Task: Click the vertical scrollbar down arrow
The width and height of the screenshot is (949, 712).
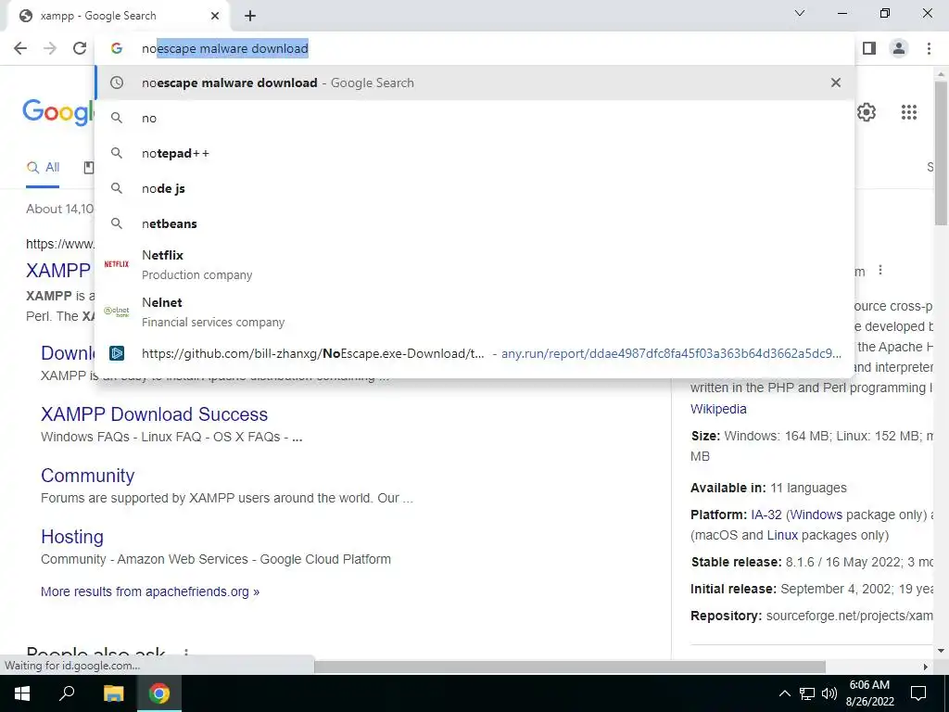Action: (942, 652)
